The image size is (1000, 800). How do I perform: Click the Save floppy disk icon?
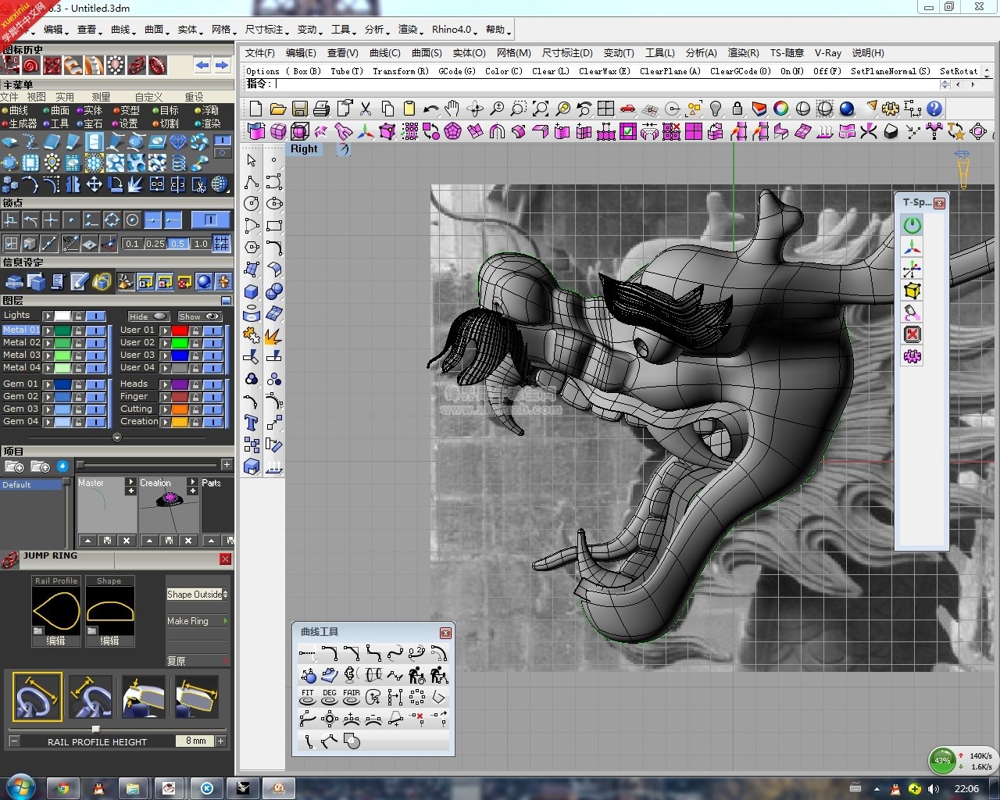pos(299,109)
